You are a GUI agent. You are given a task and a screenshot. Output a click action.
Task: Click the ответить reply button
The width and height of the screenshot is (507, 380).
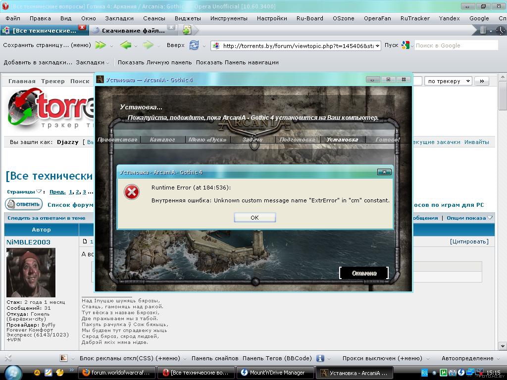tap(24, 204)
